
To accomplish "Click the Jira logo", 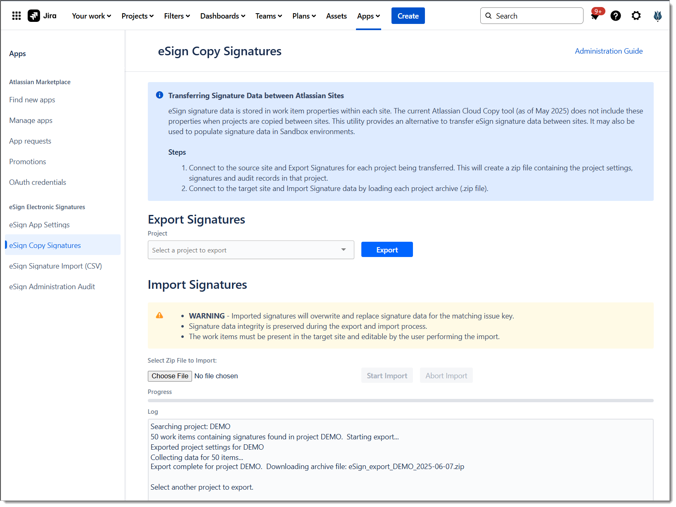I will coord(42,16).
